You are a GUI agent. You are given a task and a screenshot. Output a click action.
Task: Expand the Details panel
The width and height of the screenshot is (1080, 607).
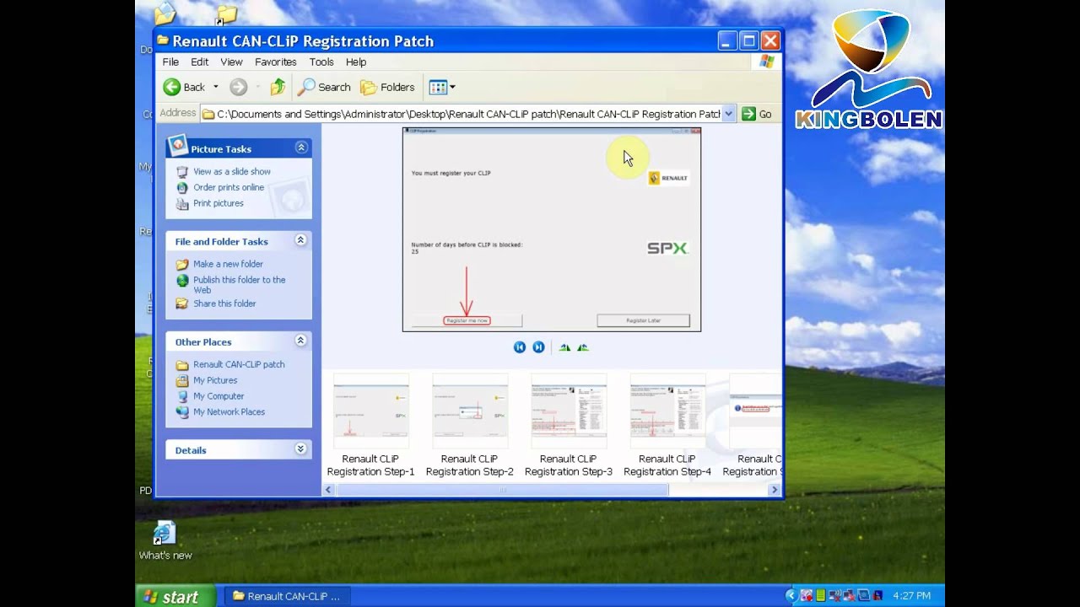pos(300,449)
